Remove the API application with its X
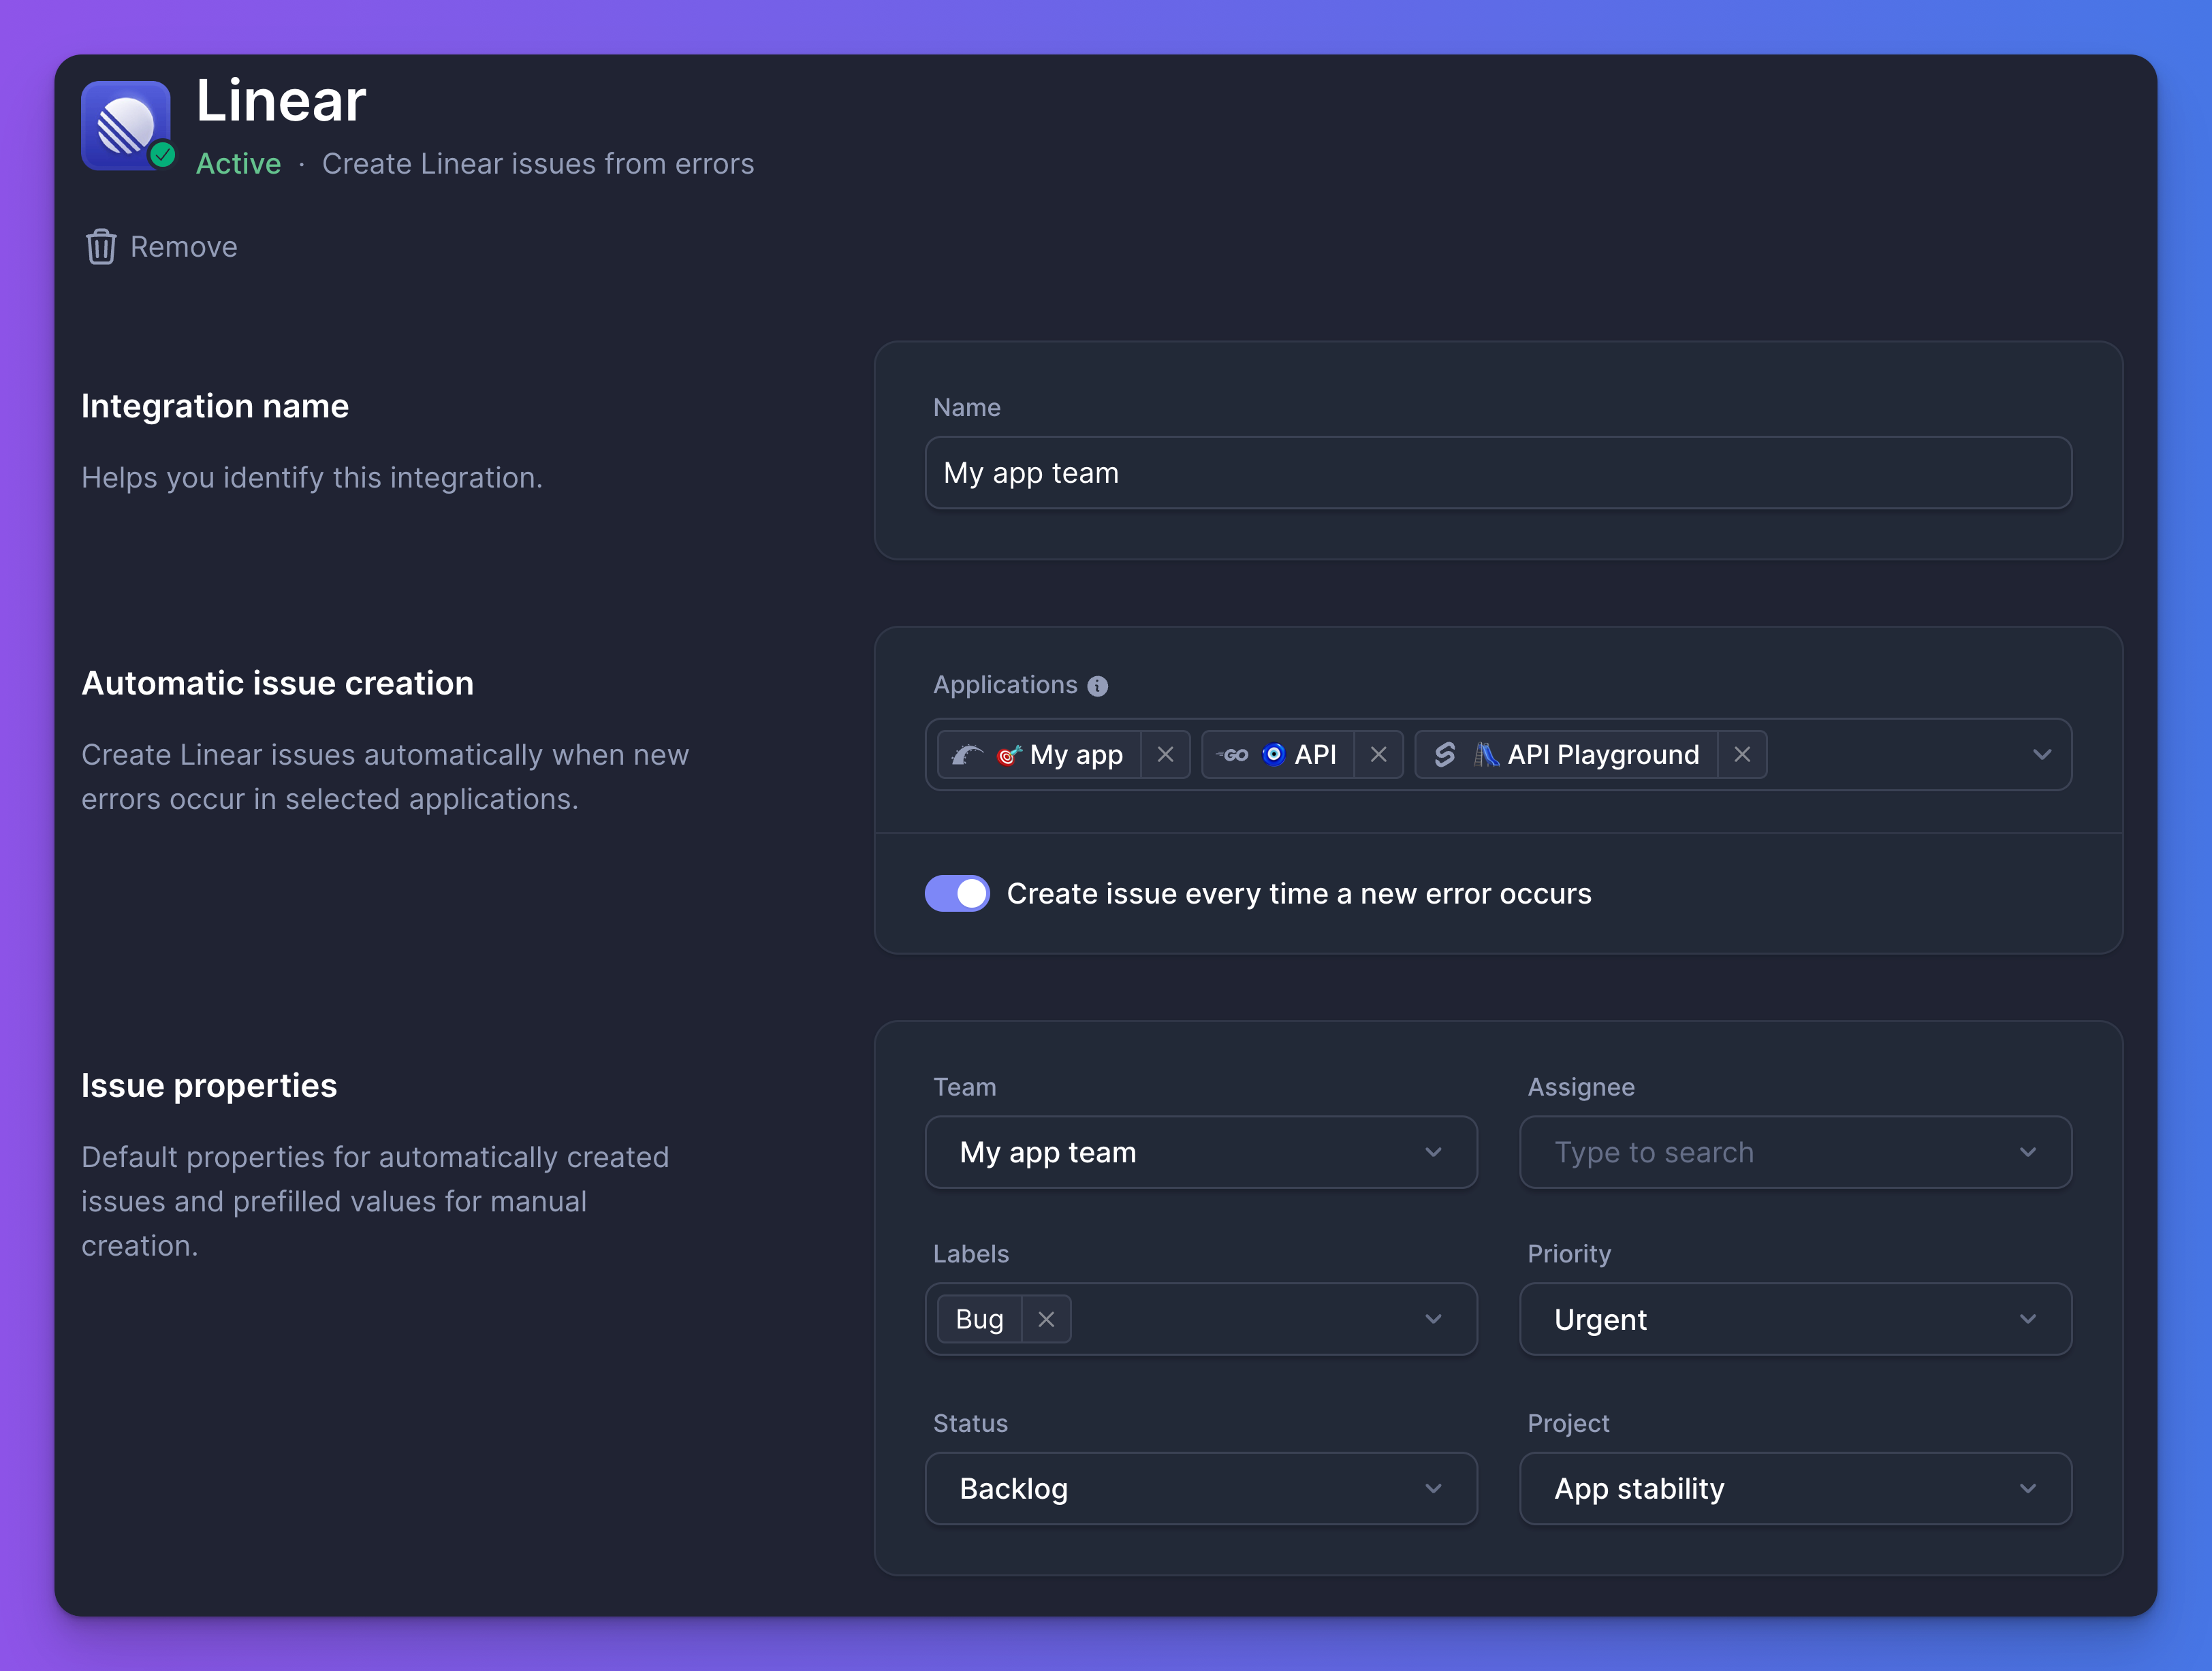2212x1671 pixels. tap(1379, 755)
